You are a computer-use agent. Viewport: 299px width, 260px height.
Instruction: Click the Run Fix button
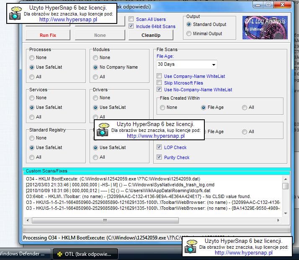[48, 35]
